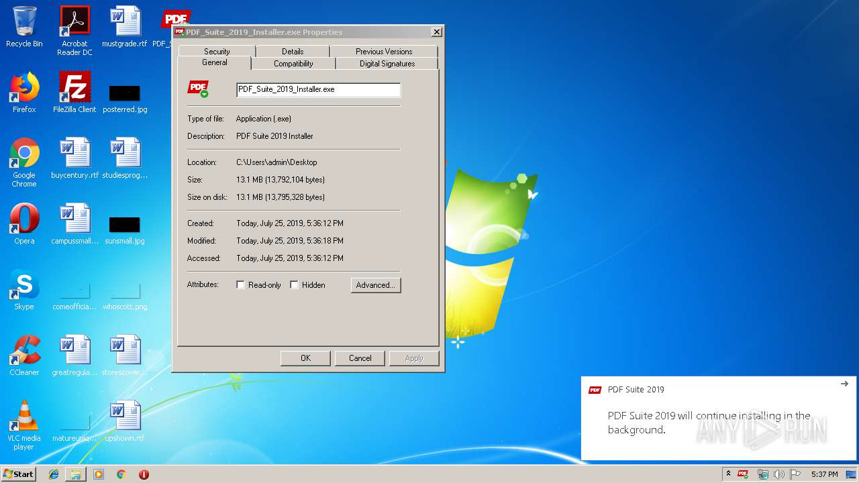This screenshot has height=483, width=859.
Task: Launch Acrobat Reader DC shortcut
Action: click(74, 31)
